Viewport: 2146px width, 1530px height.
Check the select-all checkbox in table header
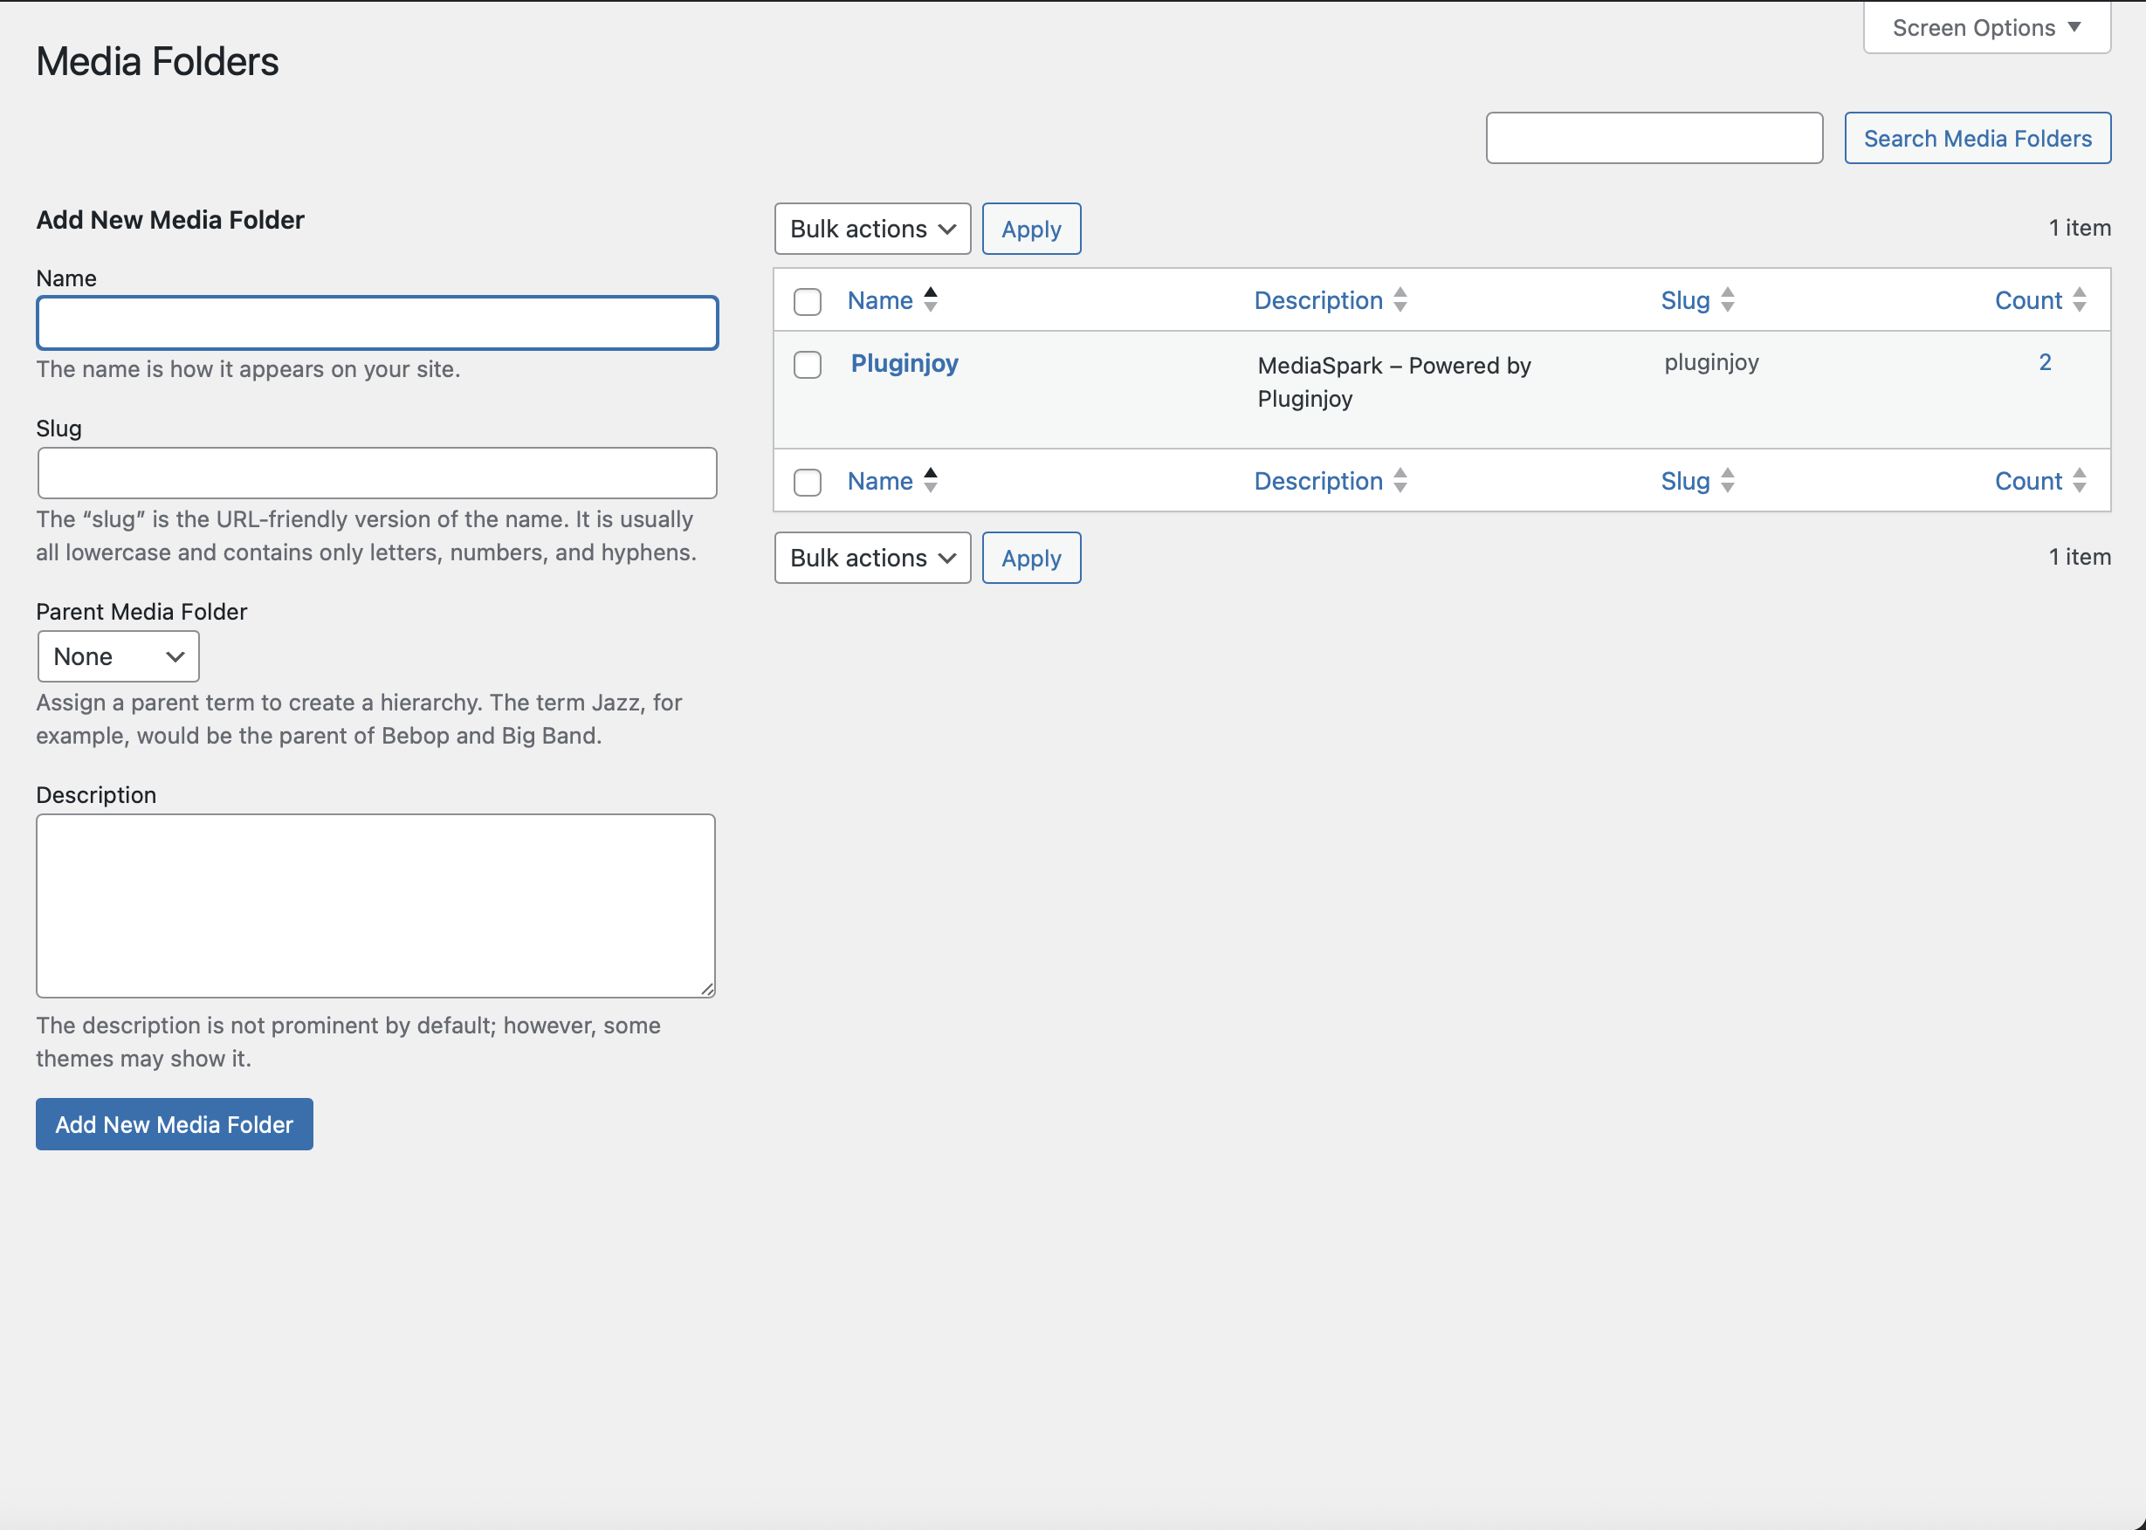pyautogui.click(x=807, y=301)
